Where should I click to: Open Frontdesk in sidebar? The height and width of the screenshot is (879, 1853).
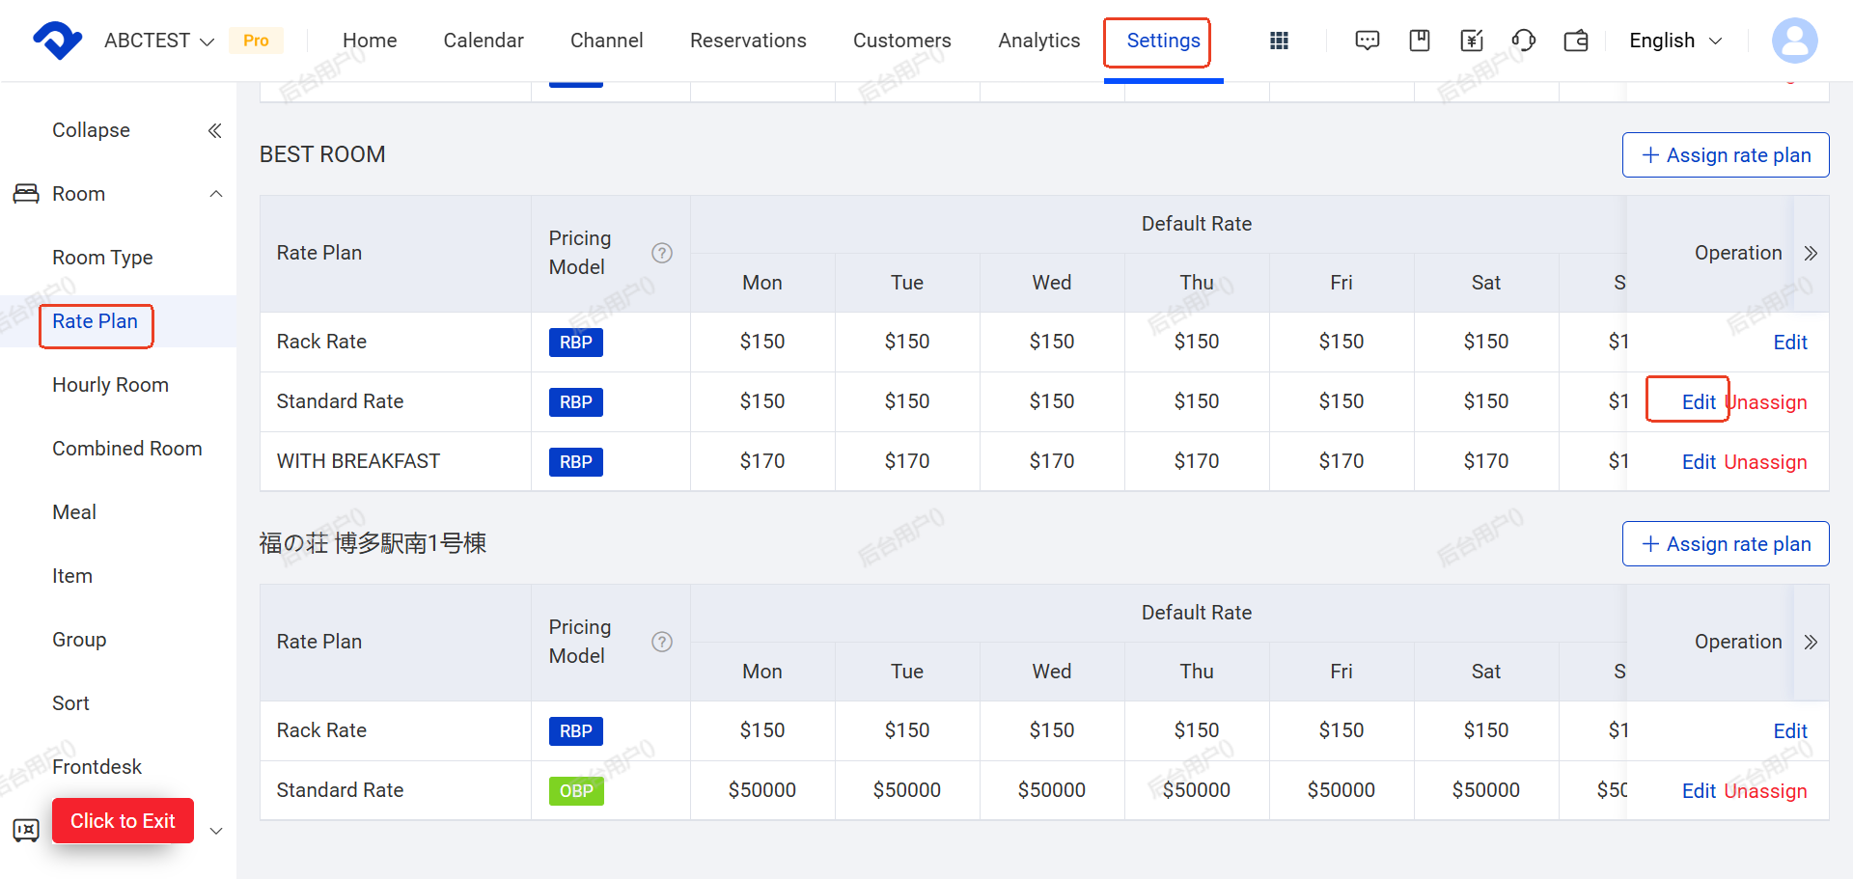tap(97, 767)
